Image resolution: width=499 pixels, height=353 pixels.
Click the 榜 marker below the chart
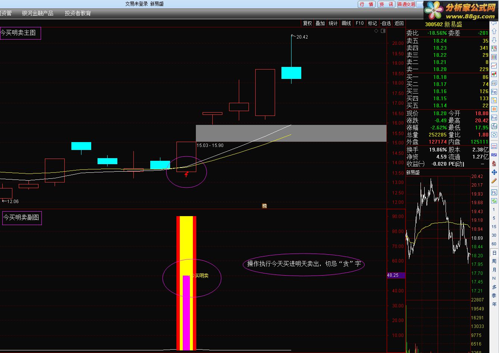[265, 206]
